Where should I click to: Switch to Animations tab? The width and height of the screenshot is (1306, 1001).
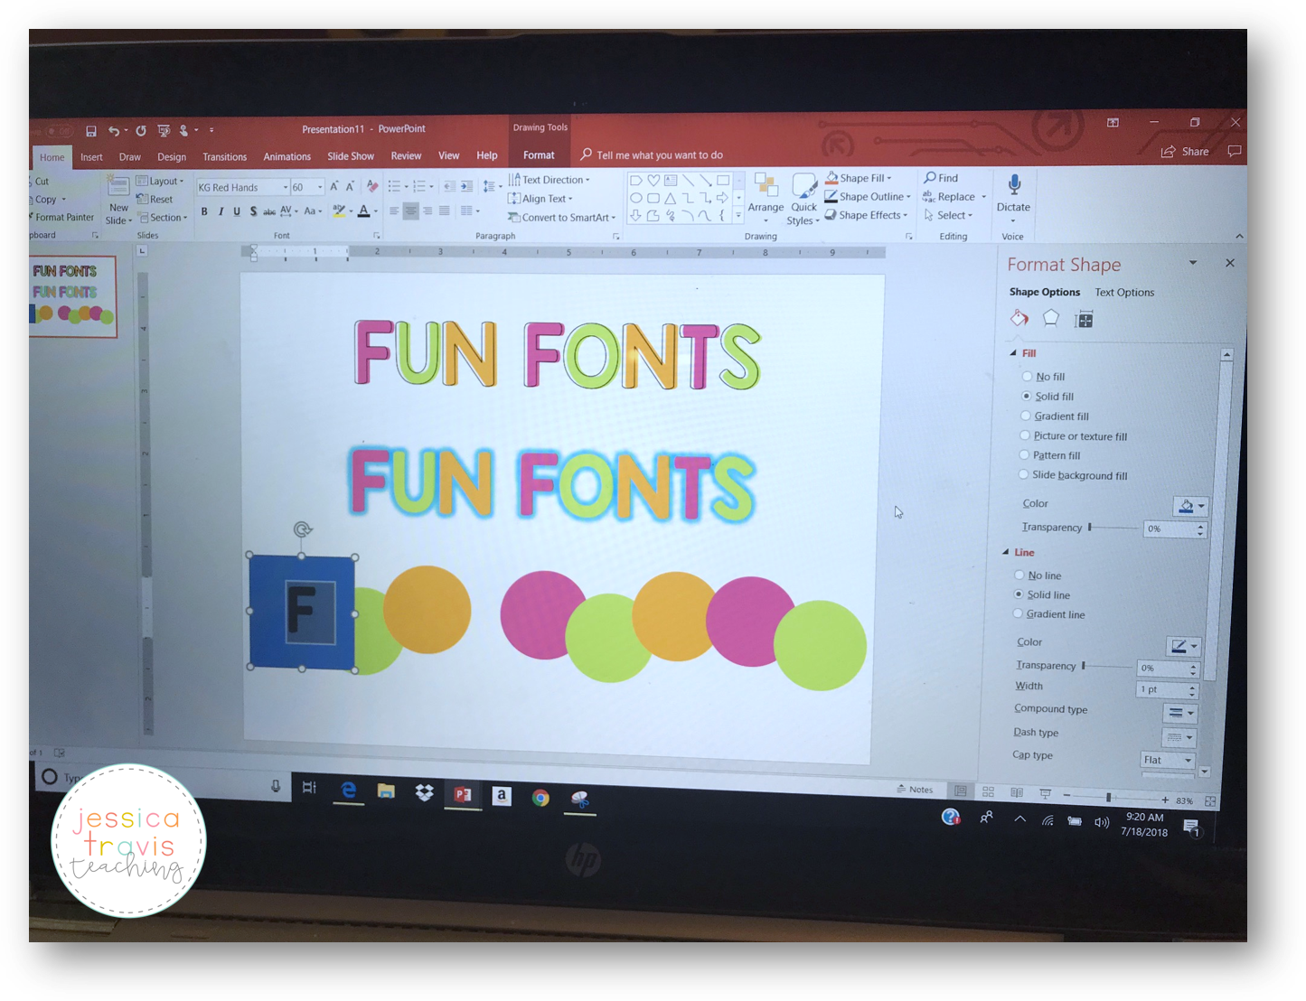click(287, 157)
